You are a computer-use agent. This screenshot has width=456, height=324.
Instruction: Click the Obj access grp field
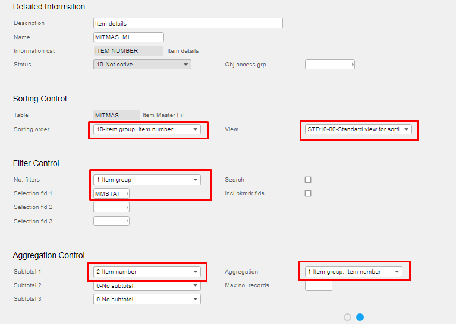[x=330, y=65]
